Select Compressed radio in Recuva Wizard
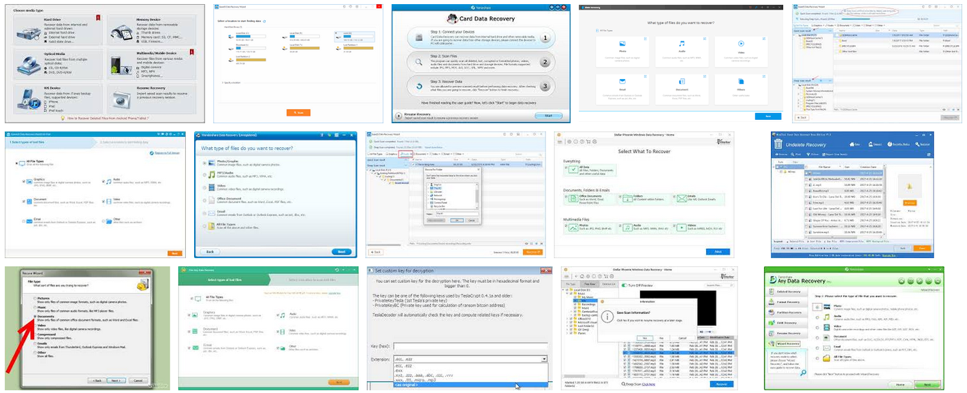The width and height of the screenshot is (967, 393). 35,334
